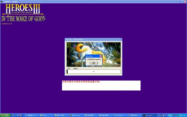The image size is (187, 117).
Task: Click the CH language indicator in taskbar
Action: click(159, 115)
